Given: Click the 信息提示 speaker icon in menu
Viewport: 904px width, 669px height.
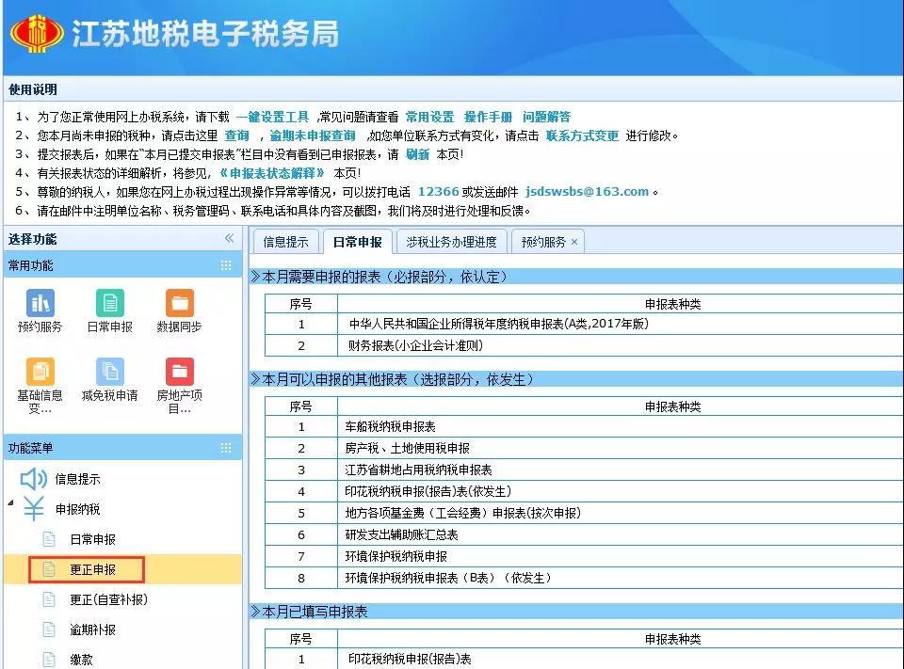Looking at the screenshot, I should tap(34, 479).
